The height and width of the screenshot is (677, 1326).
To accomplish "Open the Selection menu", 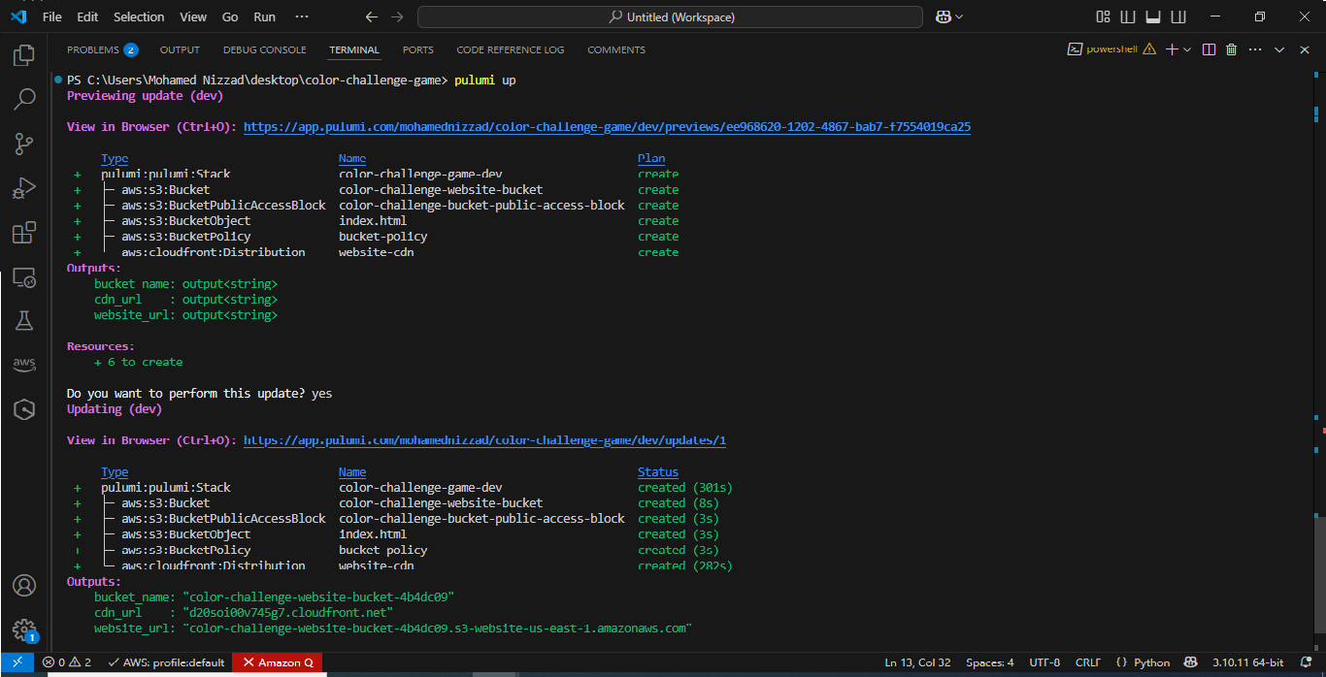I will [x=139, y=16].
